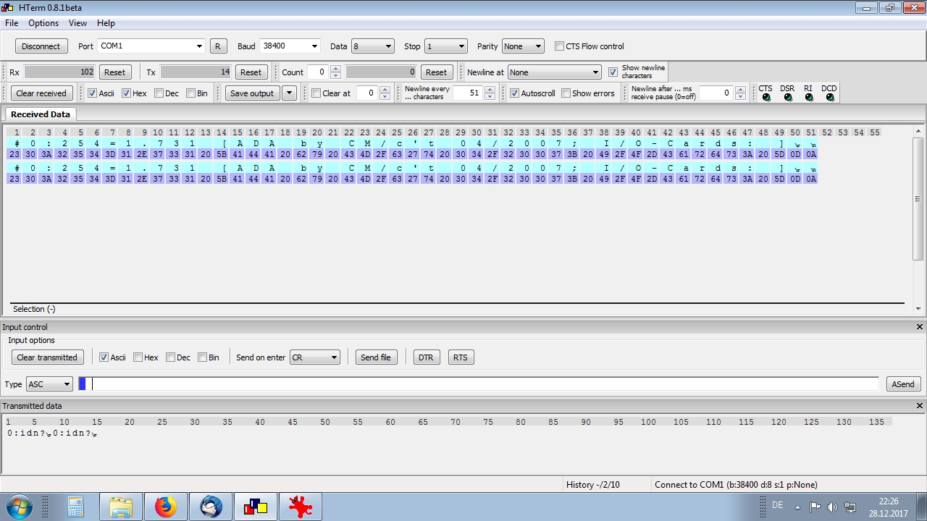Click the ASCII input text field

(484, 384)
